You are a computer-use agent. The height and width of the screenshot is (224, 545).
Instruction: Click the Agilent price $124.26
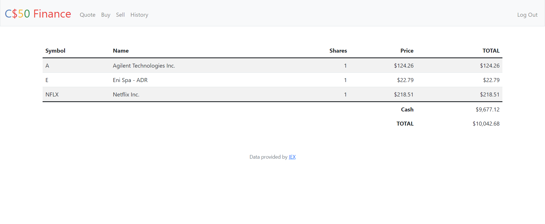pos(404,66)
